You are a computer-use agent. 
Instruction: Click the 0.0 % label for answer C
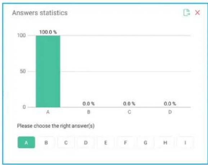click(129, 104)
